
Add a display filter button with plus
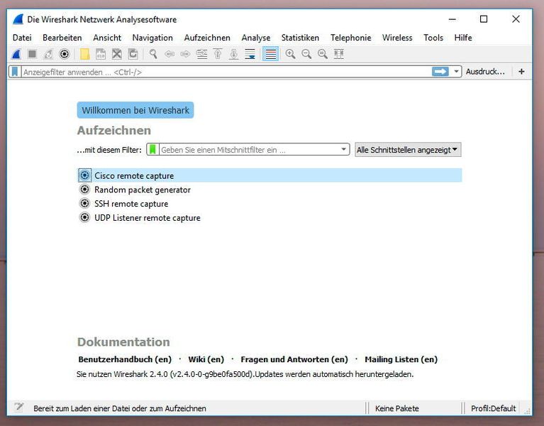521,72
